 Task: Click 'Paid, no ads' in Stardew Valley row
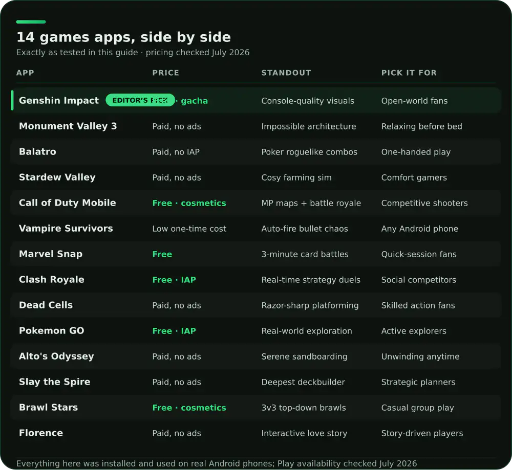(x=177, y=178)
